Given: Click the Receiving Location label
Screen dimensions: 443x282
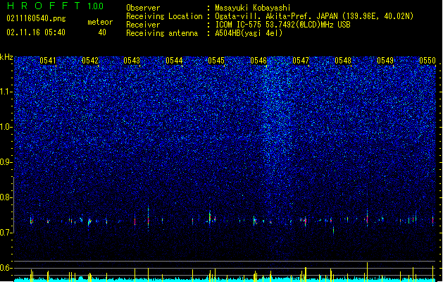Looking at the screenshot, I should 164,16.
